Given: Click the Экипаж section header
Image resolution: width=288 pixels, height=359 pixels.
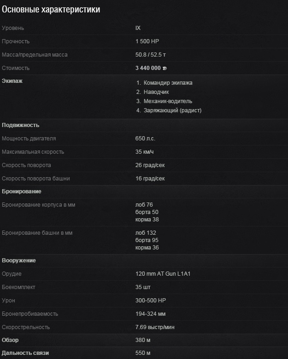Looking at the screenshot, I should pos(12,81).
